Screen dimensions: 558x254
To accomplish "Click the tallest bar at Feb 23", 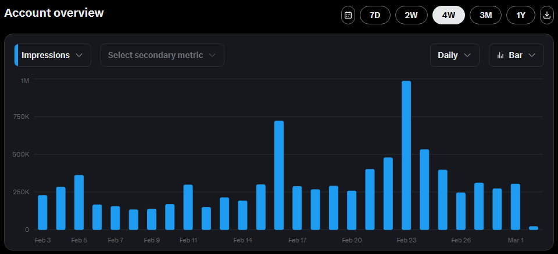I will click(406, 155).
